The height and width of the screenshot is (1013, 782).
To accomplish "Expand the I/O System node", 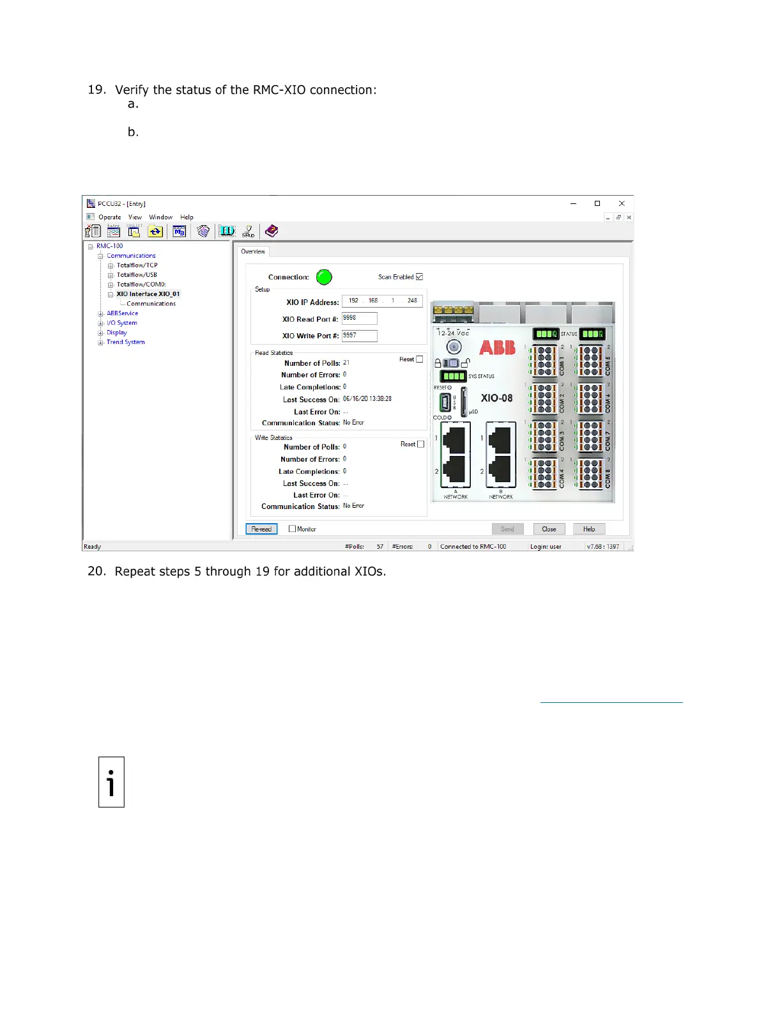I will pyautogui.click(x=100, y=323).
